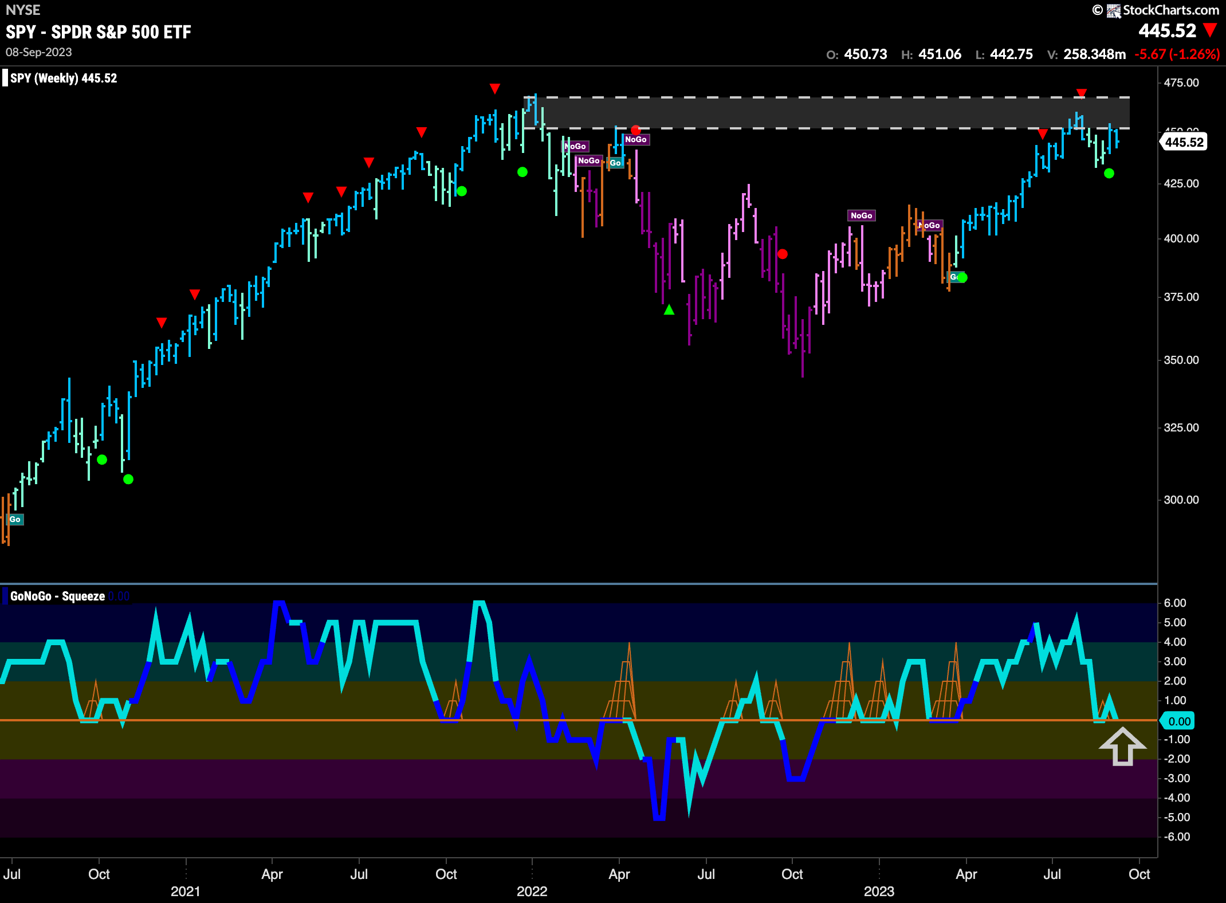Click the cyan 0.00 oscillator value tag
The height and width of the screenshot is (903, 1226).
1178,721
